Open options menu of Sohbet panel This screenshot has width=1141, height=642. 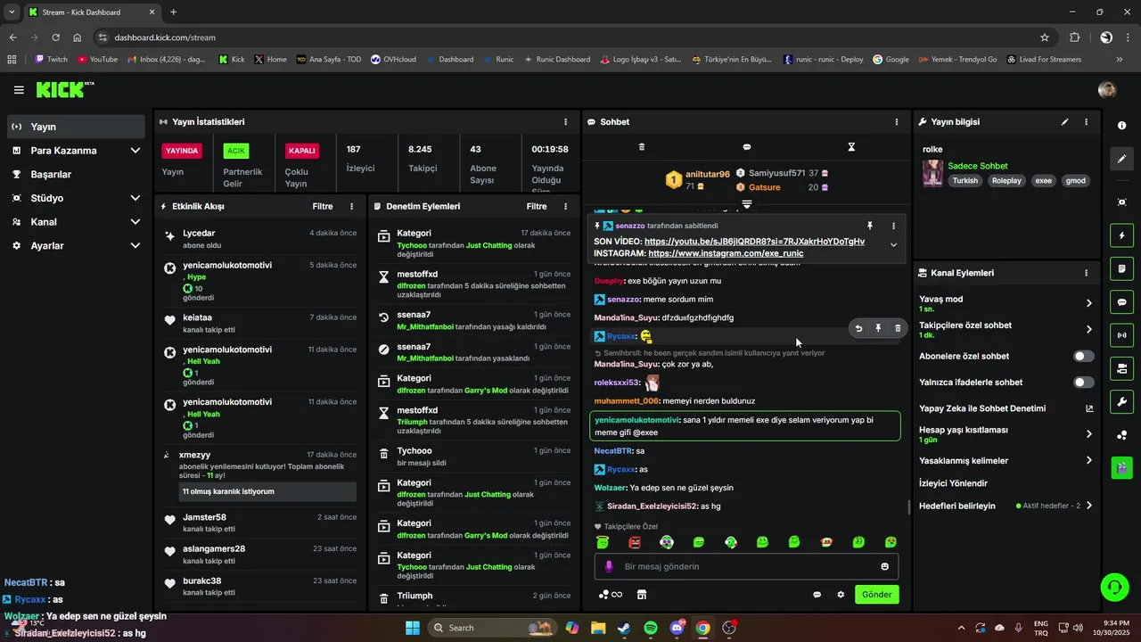pos(897,122)
